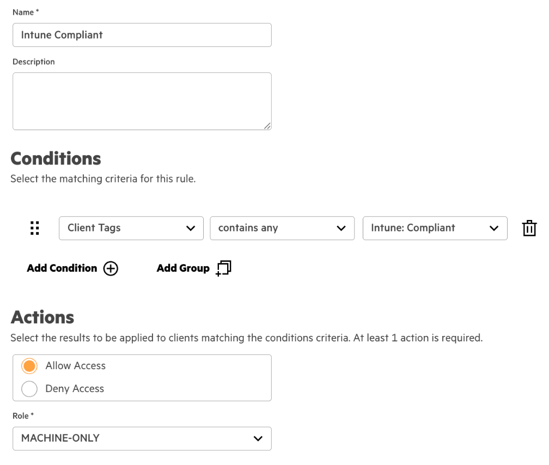
Task: Click the Name field containing 'Intune Compliant'
Action: coord(142,35)
